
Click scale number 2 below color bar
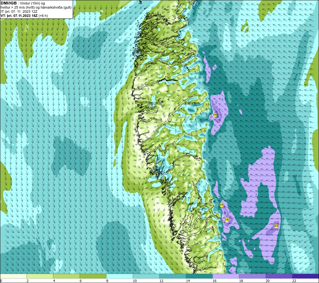point(27,281)
